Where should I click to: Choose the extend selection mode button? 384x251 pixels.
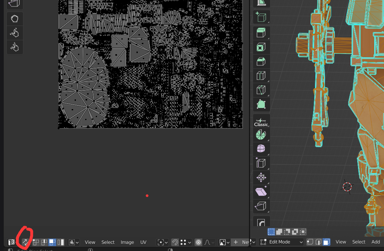(x=279, y=232)
